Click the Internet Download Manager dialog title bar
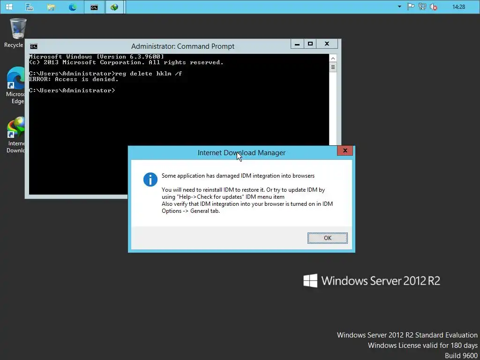Image resolution: width=480 pixels, height=360 pixels. coord(241,152)
